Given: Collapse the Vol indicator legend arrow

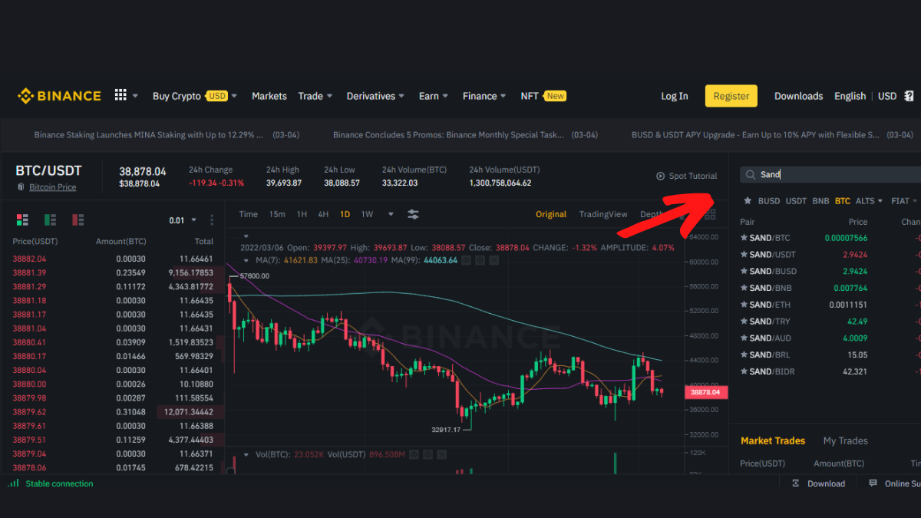Looking at the screenshot, I should [x=246, y=454].
